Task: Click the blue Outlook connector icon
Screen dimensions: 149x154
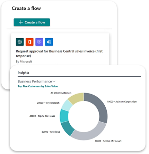Action: coord(49,42)
